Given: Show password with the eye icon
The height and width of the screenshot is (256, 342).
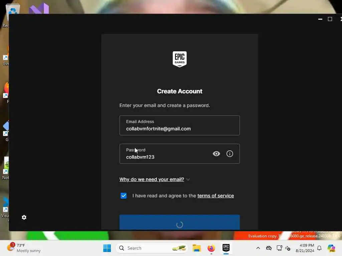Looking at the screenshot, I should [216, 154].
